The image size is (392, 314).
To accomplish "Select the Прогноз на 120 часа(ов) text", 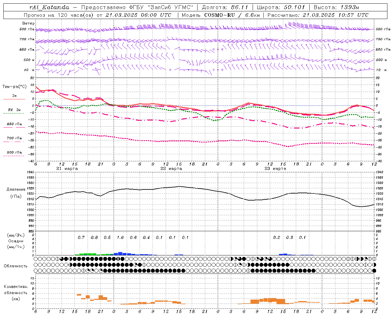I will pyautogui.click(x=59, y=15).
